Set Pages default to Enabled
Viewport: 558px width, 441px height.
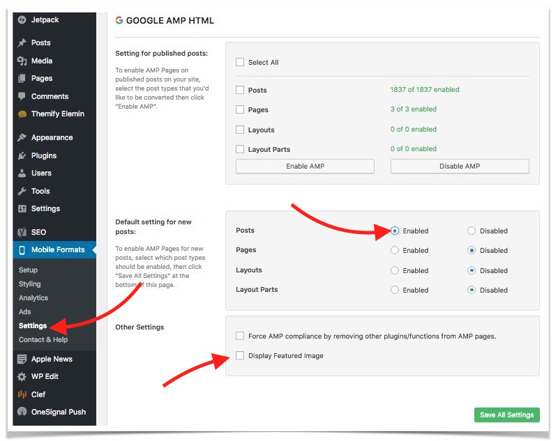(395, 251)
